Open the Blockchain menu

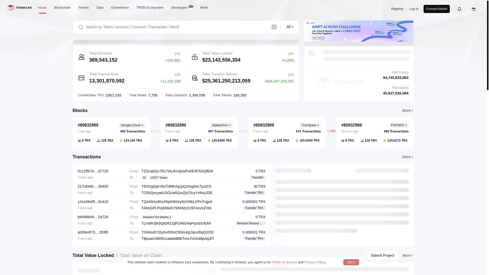(x=62, y=8)
